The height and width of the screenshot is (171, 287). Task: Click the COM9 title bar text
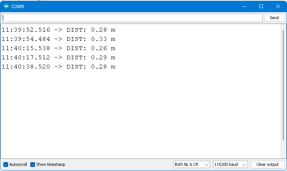[x=18, y=6]
